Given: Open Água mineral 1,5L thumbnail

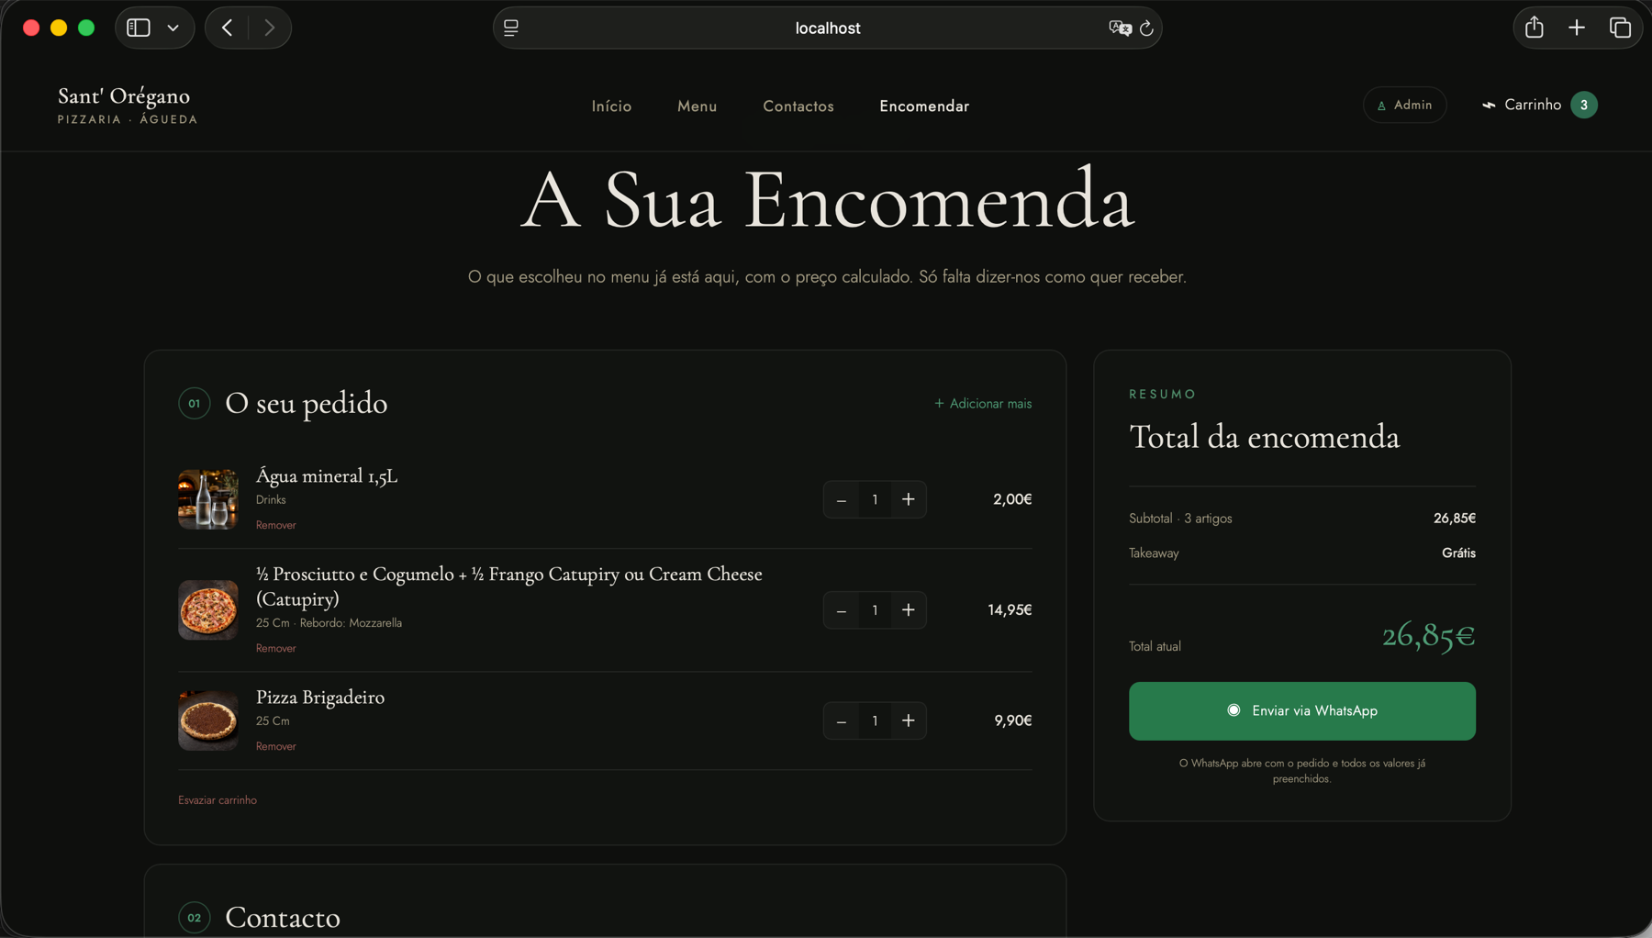Looking at the screenshot, I should 208,499.
